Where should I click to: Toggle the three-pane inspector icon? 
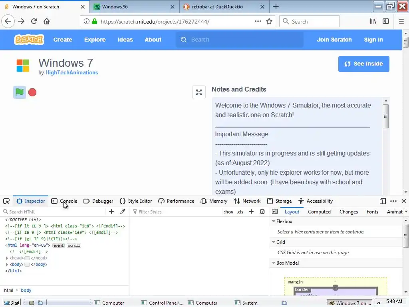click(x=275, y=211)
